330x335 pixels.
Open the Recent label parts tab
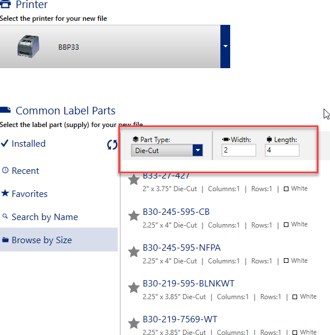pos(21,171)
